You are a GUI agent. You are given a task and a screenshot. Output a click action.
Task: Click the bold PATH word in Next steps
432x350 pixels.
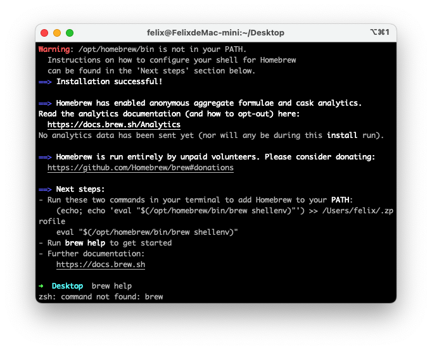click(341, 200)
